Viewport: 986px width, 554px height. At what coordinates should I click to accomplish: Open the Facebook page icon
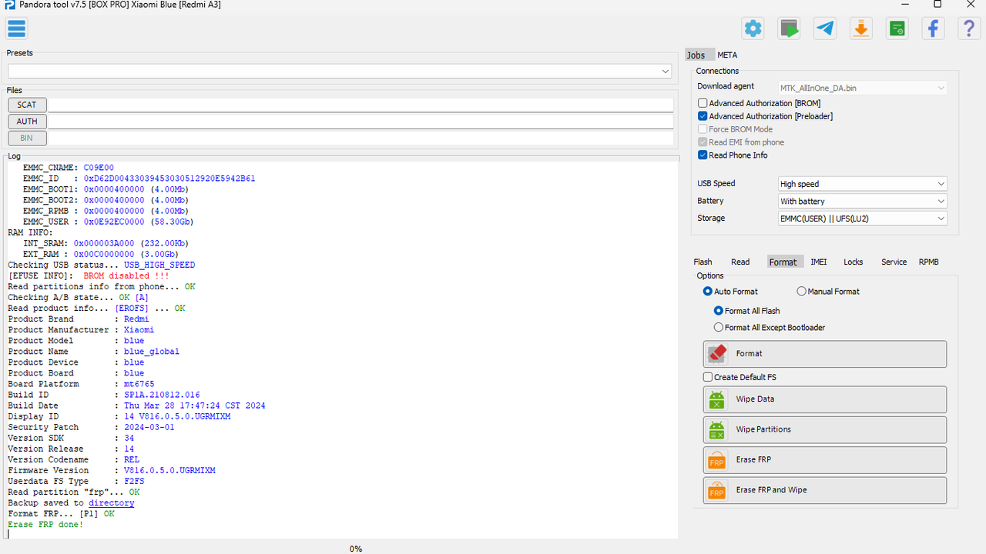tap(933, 29)
